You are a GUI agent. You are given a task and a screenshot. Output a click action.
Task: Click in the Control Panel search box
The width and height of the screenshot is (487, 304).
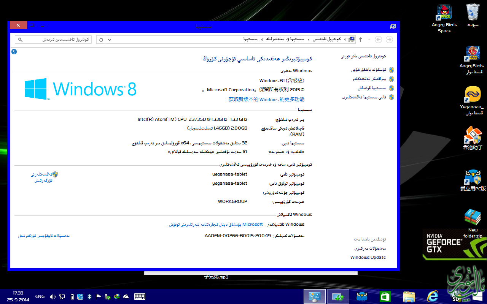[x=53, y=40]
